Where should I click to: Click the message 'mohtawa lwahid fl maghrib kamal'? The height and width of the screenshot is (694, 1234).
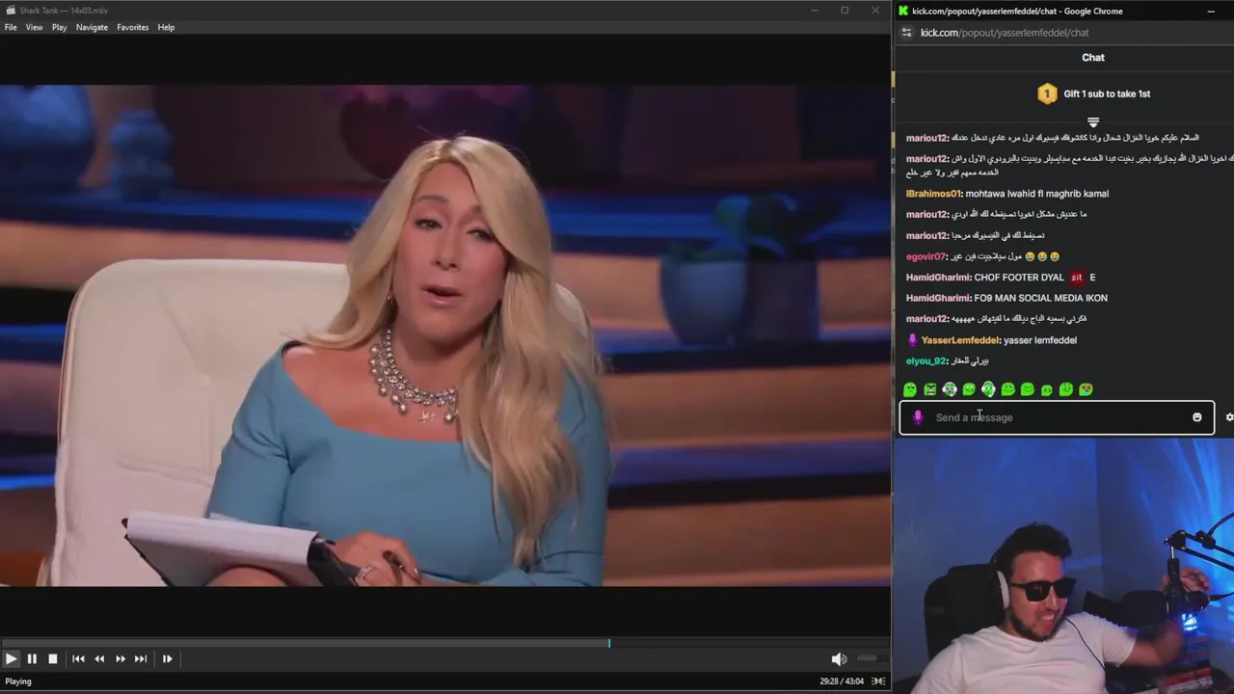pyautogui.click(x=1037, y=194)
